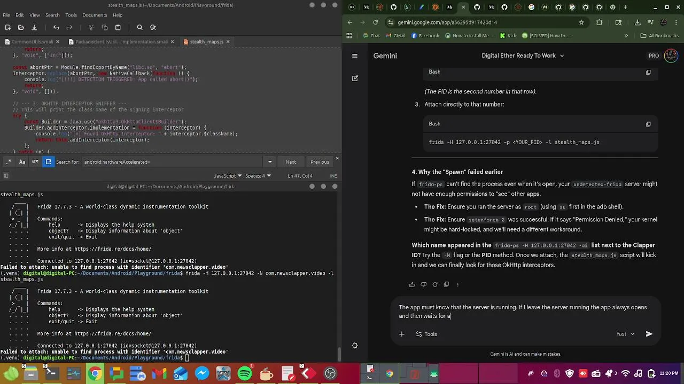Click the new file icon in editor toolbar

click(x=7, y=27)
